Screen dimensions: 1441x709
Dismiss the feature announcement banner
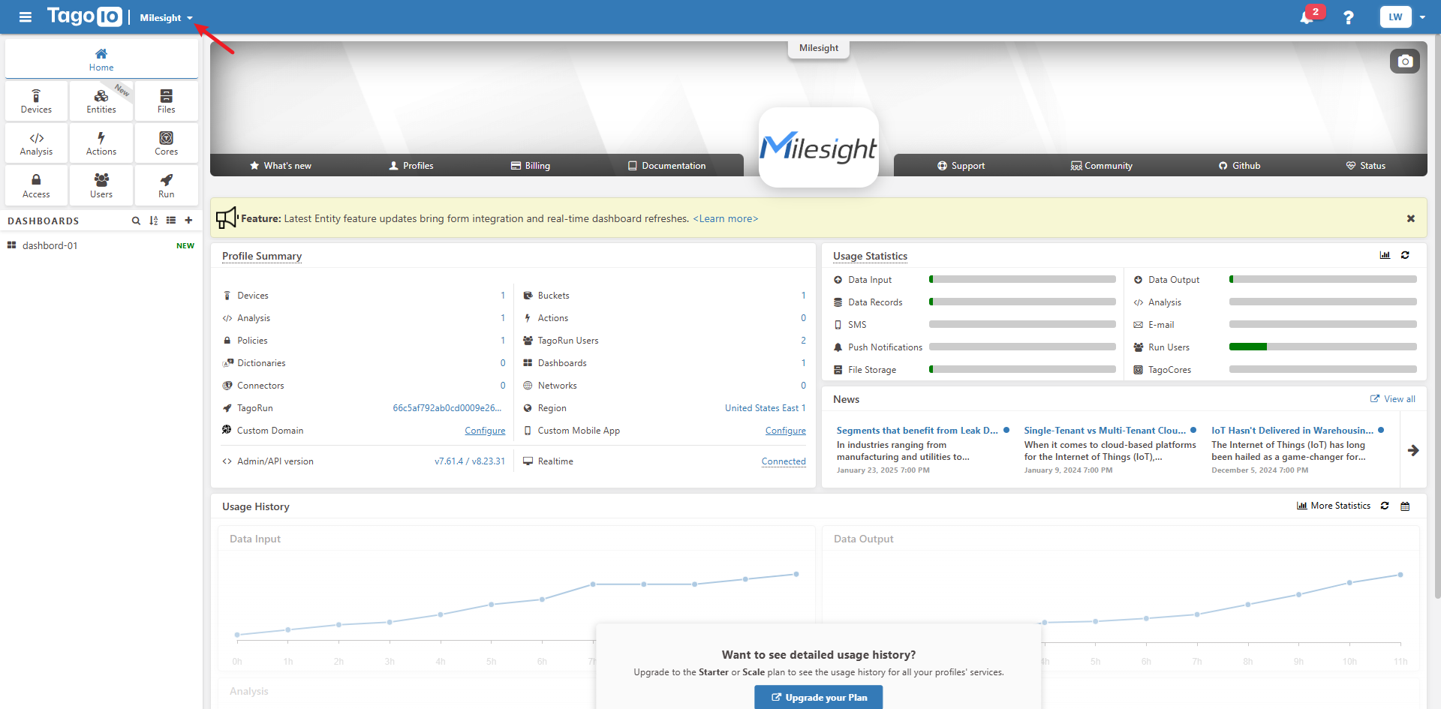(1411, 218)
